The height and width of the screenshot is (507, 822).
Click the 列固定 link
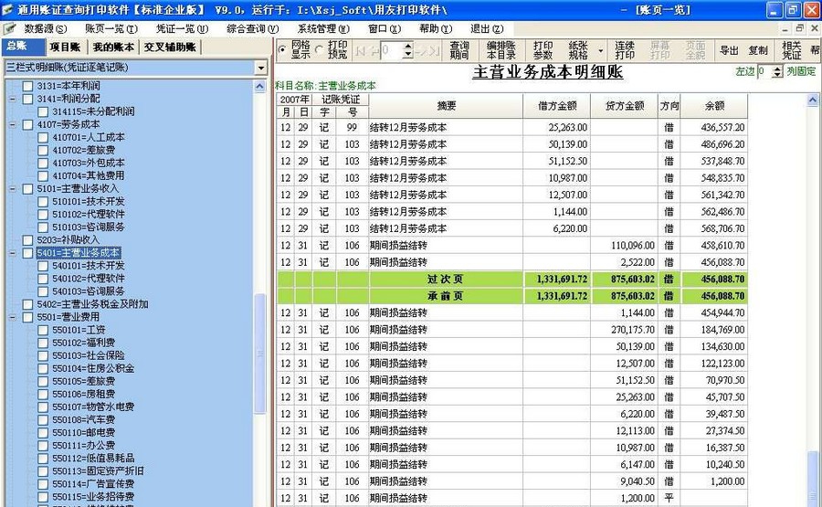click(801, 71)
